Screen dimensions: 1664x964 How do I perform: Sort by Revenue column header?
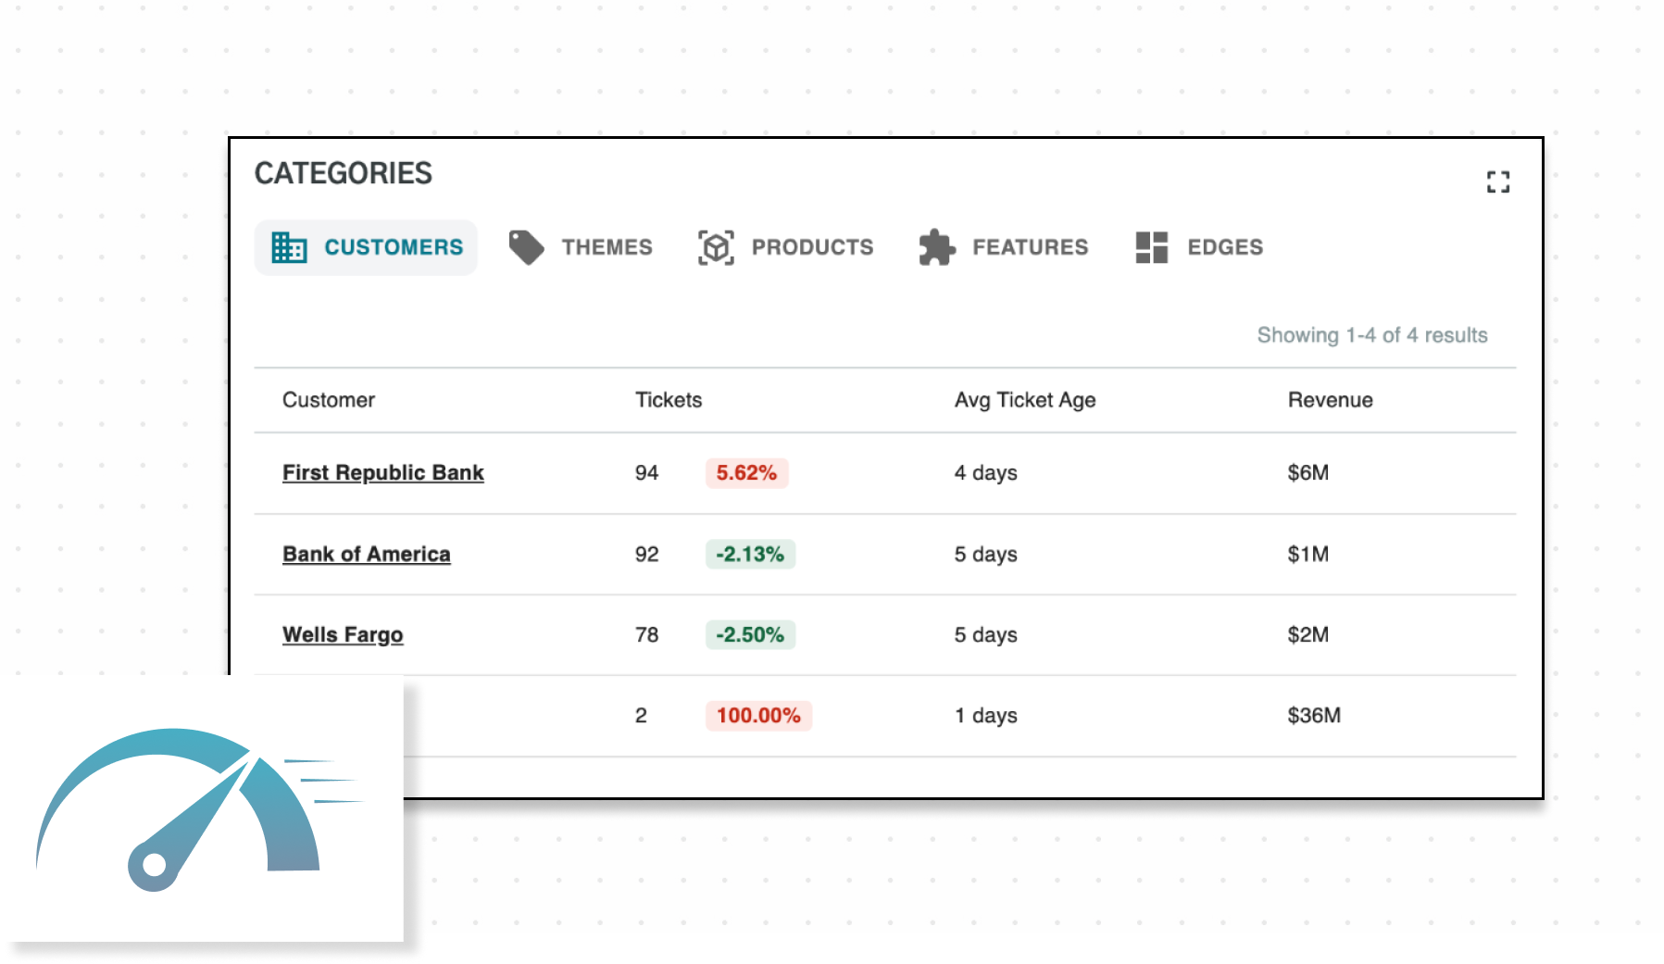[1331, 400]
